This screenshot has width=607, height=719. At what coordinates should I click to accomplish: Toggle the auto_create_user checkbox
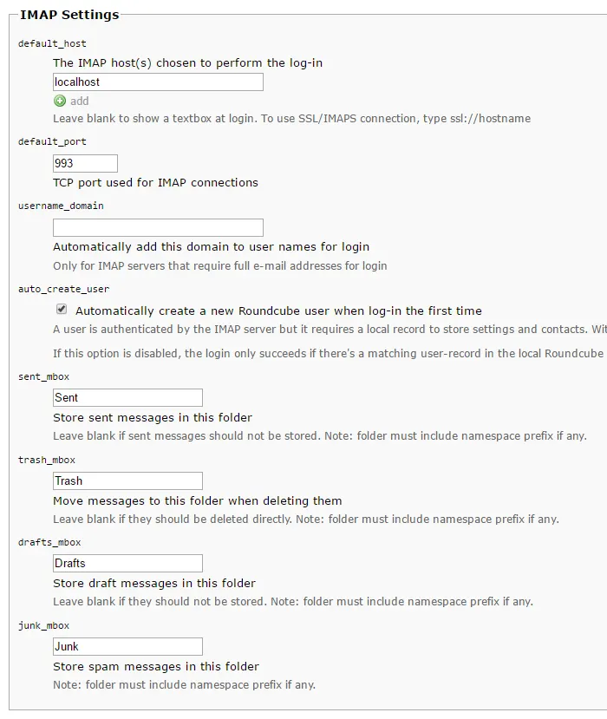pos(62,309)
